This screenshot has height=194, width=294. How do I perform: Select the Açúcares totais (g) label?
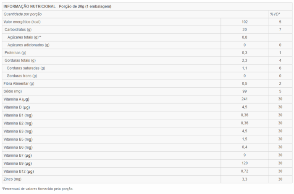tap(24, 37)
